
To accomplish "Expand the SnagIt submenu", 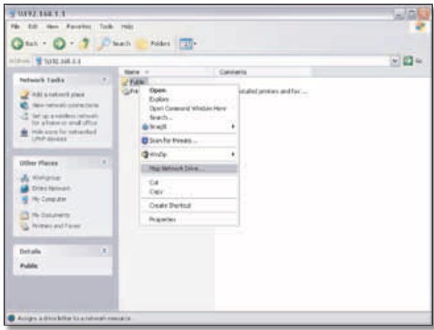I will 189,126.
